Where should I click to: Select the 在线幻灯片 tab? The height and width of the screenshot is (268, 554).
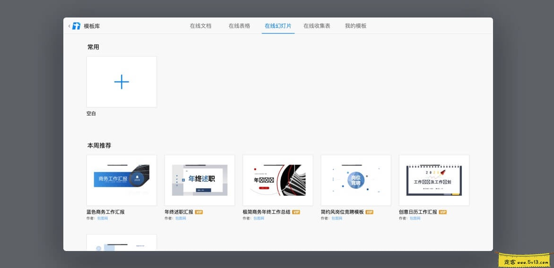(278, 26)
